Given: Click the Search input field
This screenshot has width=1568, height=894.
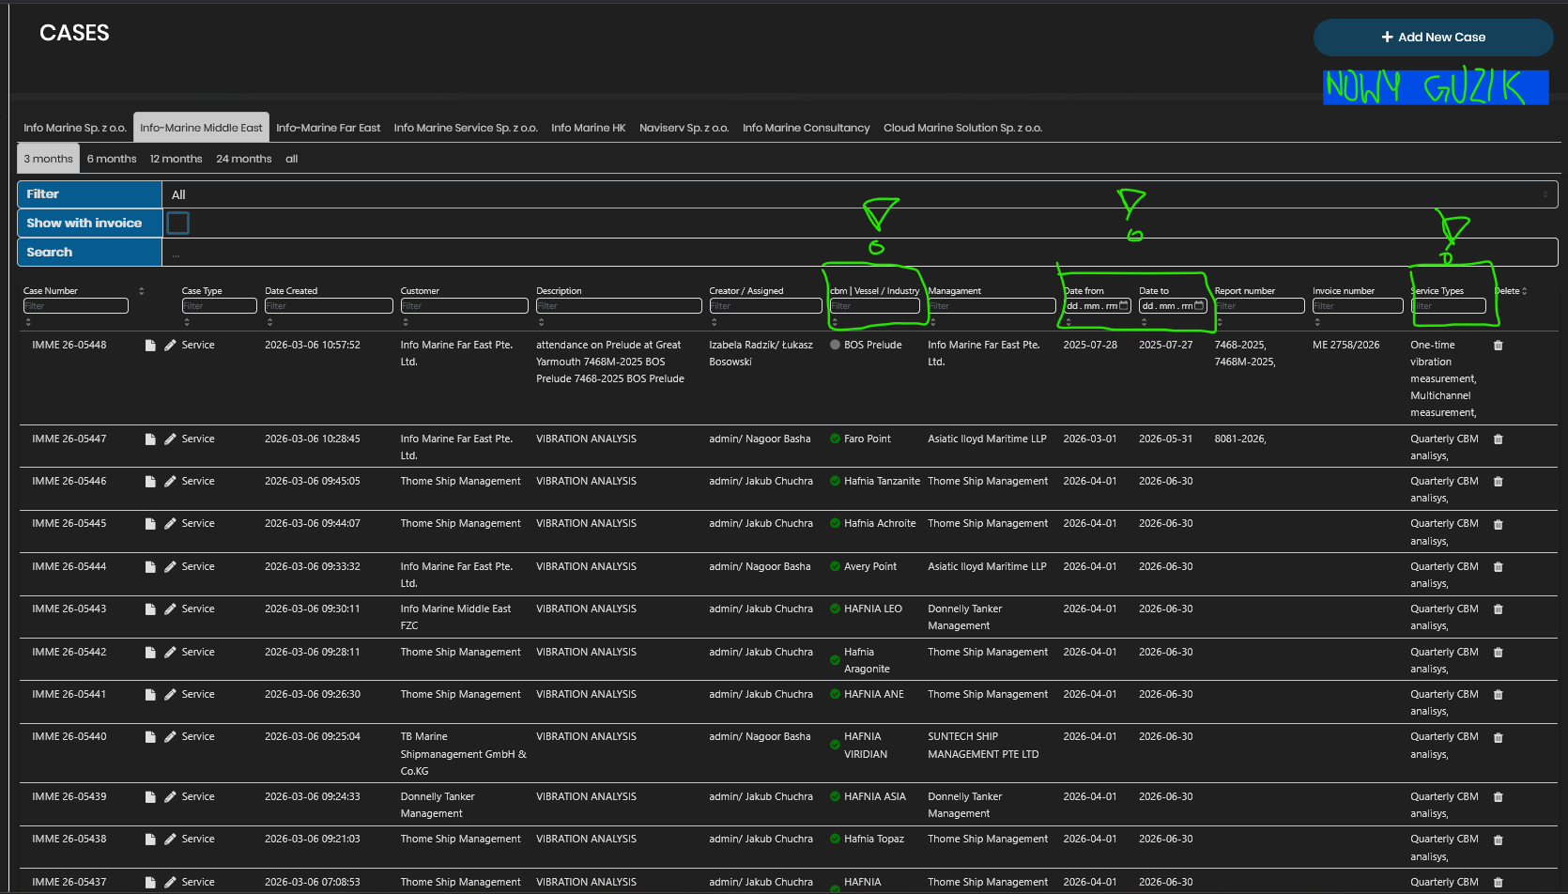Looking at the screenshot, I should (x=858, y=253).
